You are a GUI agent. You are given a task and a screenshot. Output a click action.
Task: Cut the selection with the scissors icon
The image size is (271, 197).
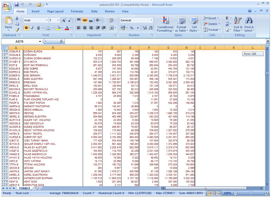(17, 18)
